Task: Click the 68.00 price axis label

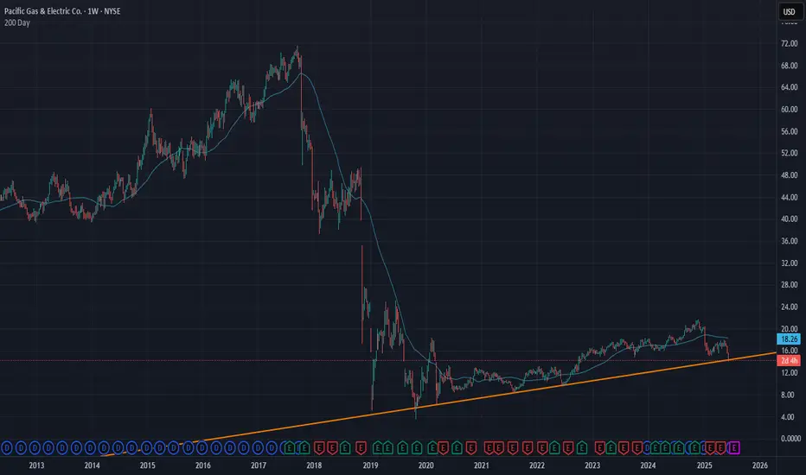Action: (789, 66)
